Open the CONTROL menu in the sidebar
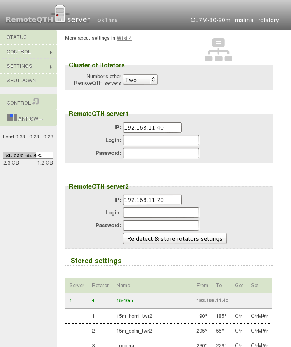This screenshot has width=291, height=347. click(x=28, y=52)
